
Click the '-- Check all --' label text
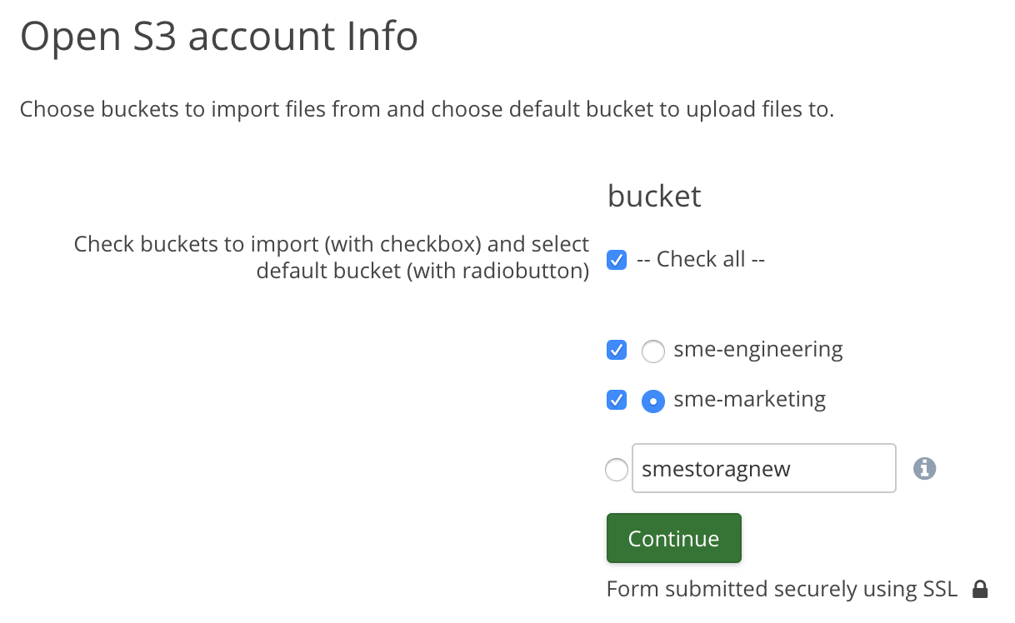click(701, 259)
